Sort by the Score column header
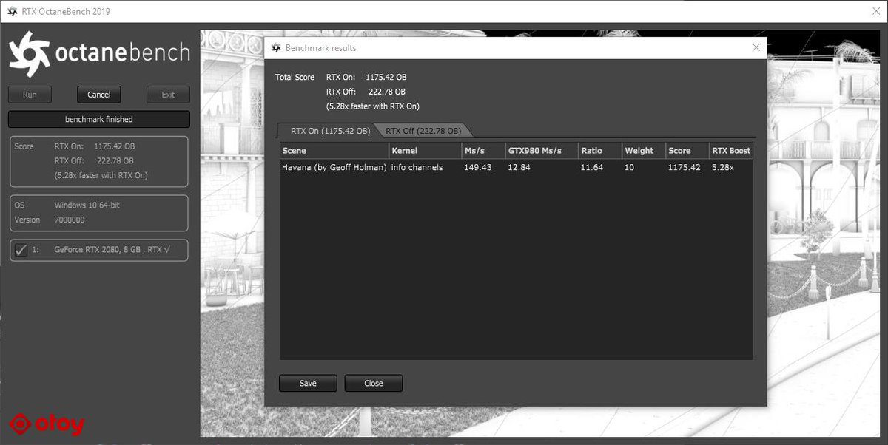 click(x=687, y=151)
